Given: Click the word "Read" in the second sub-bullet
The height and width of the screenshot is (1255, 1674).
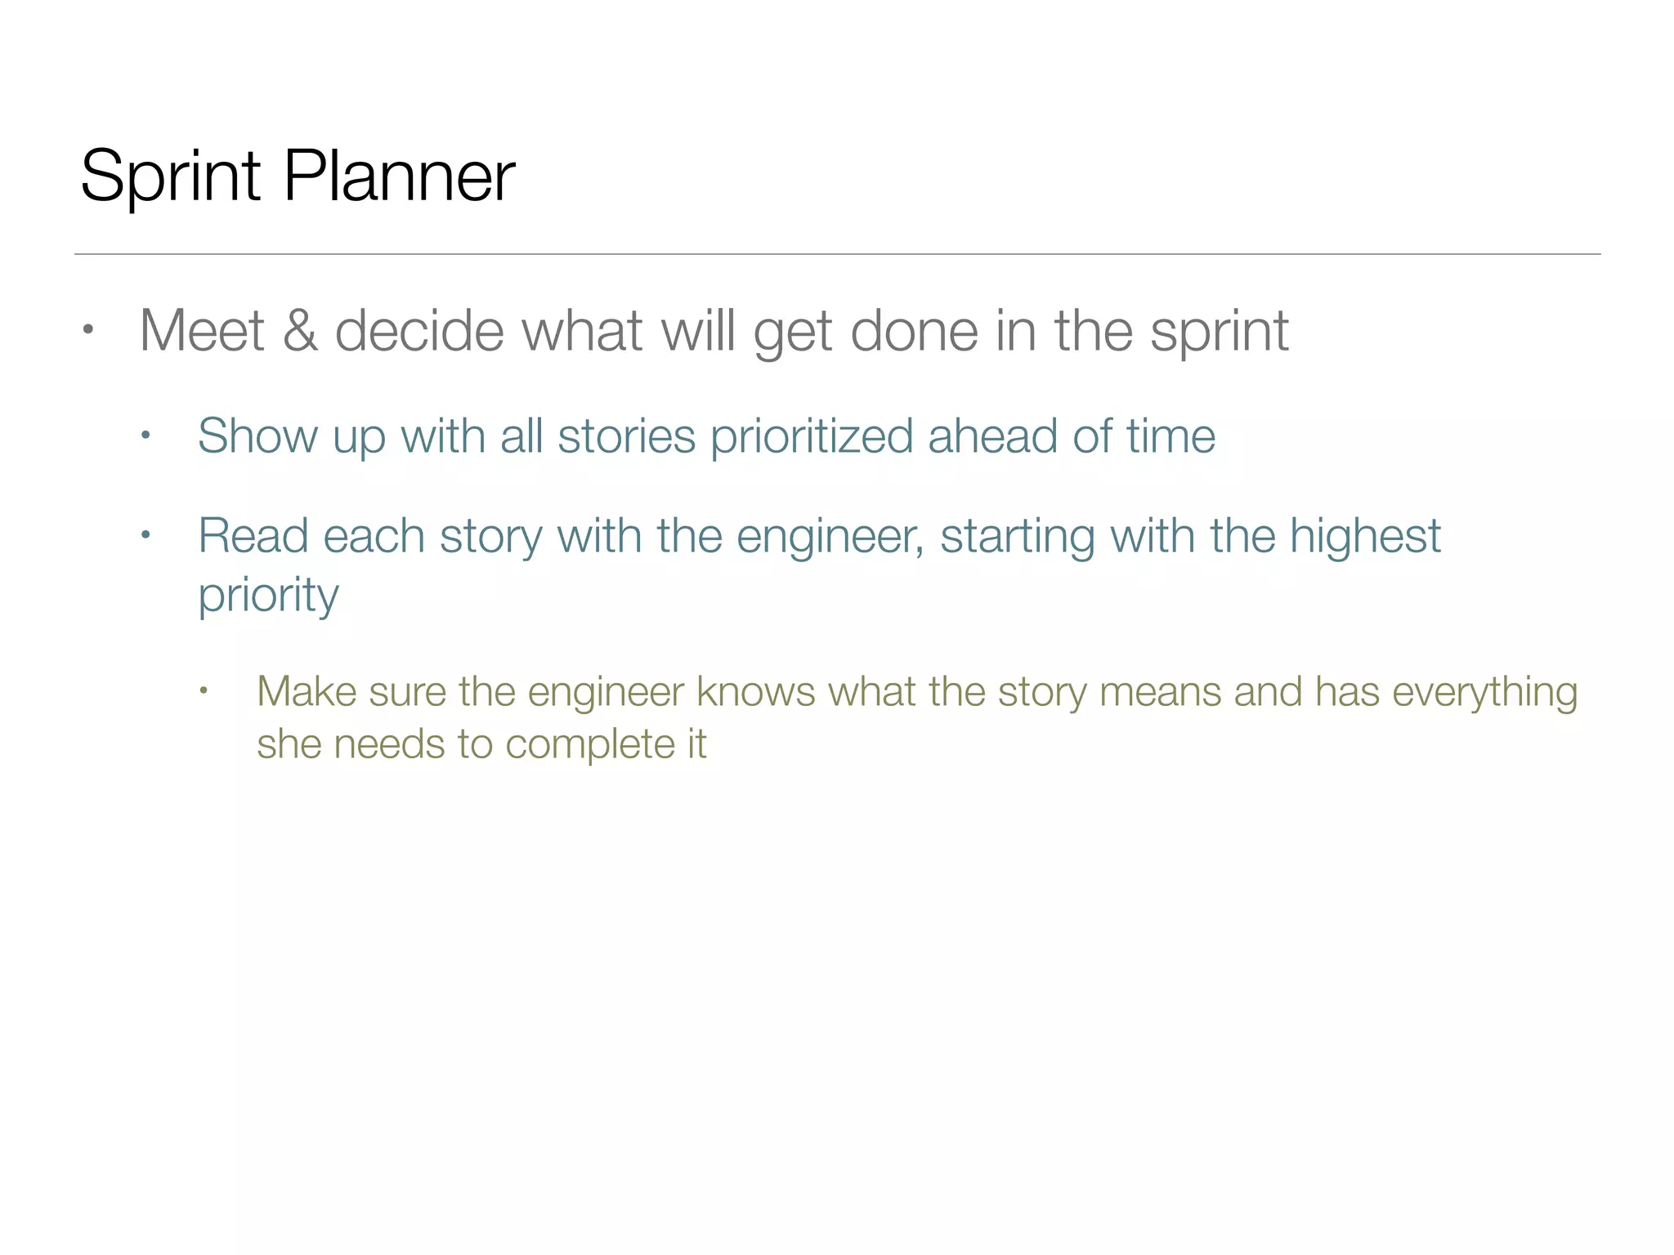Looking at the screenshot, I should (x=253, y=536).
